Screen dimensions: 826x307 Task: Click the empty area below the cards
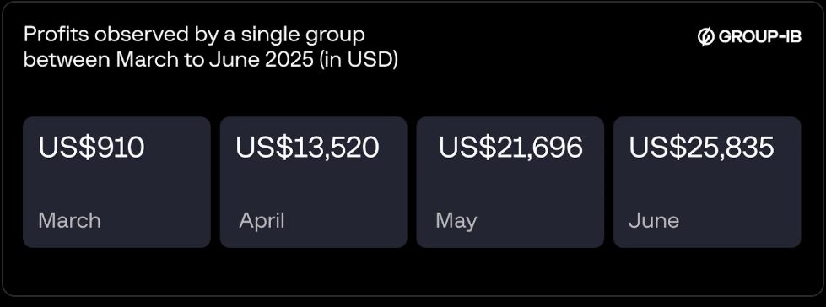(x=413, y=272)
